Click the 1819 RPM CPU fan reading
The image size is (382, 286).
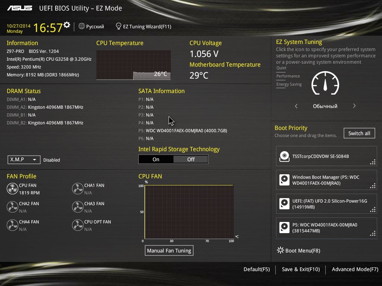pyautogui.click(x=29, y=193)
